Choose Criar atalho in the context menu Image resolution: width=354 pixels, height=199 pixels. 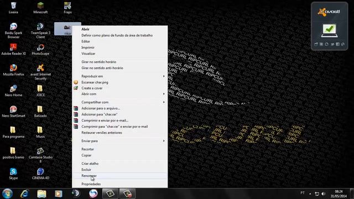120,164
